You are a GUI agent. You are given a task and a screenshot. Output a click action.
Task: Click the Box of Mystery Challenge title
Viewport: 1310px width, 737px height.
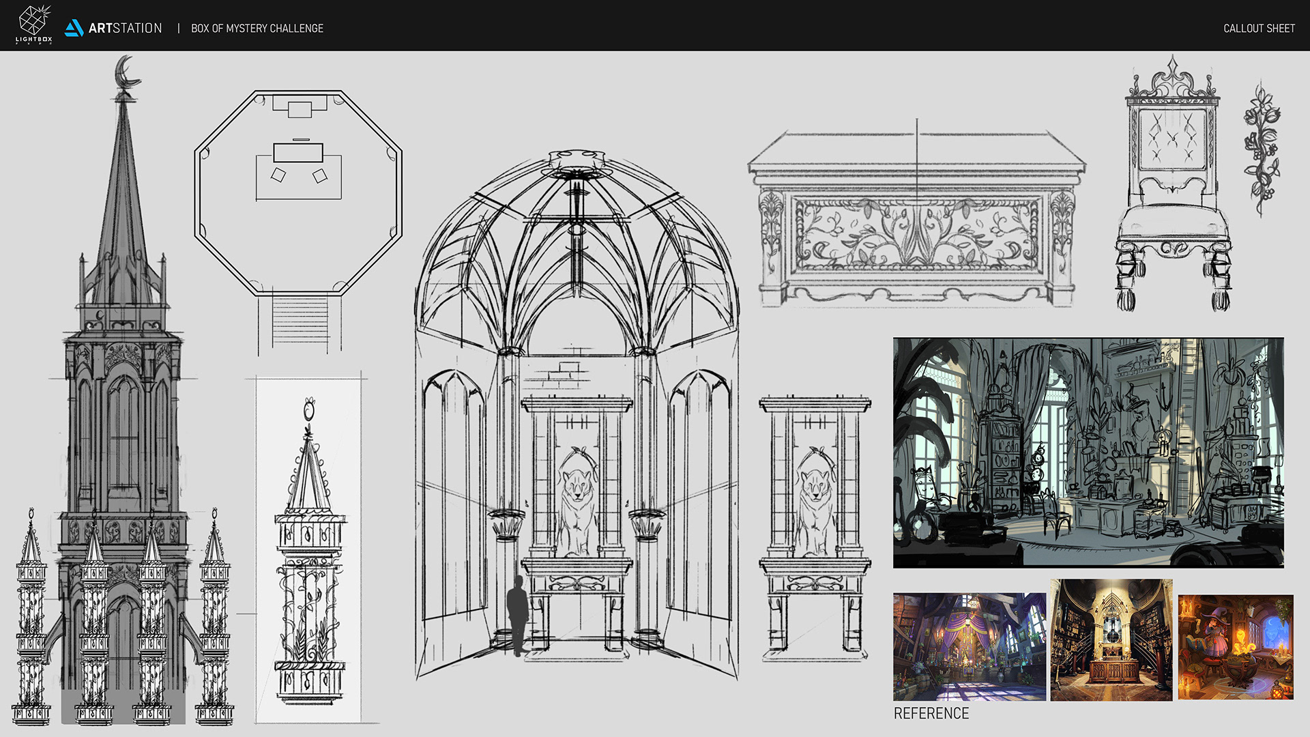(x=257, y=28)
